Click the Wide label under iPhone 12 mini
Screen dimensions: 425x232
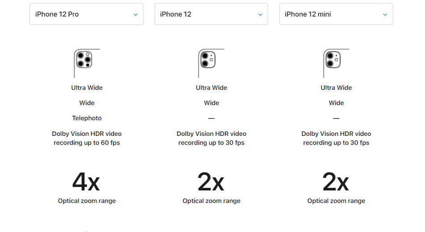click(336, 103)
